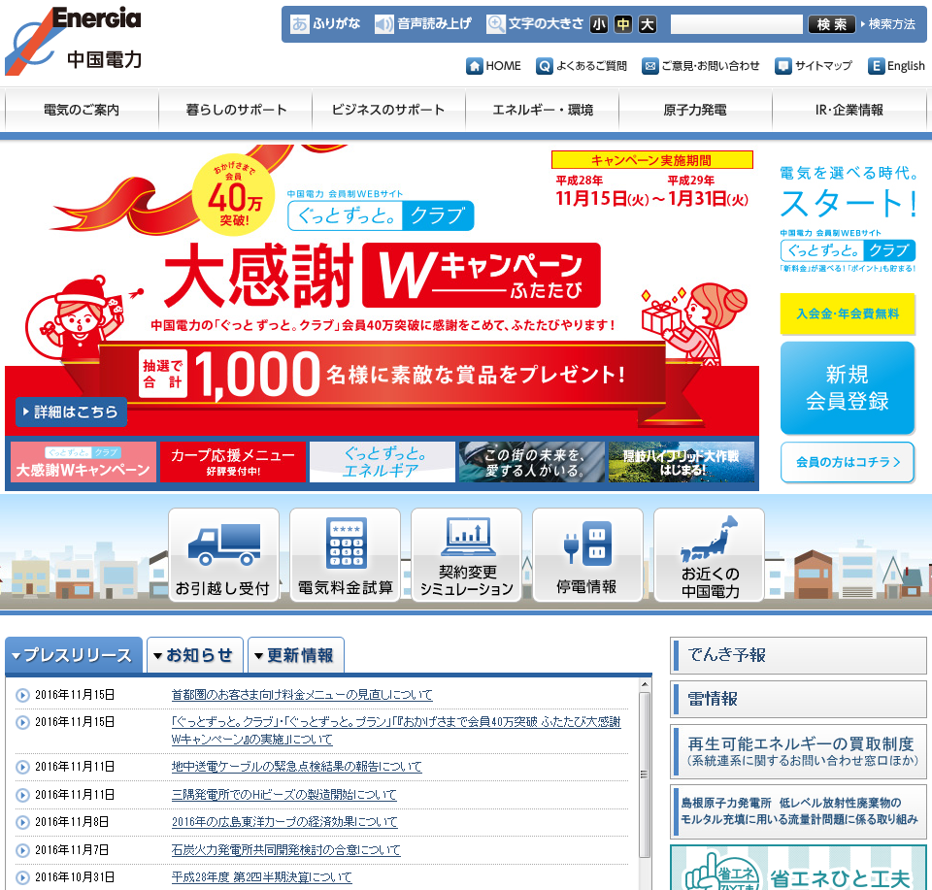This screenshot has height=890, width=932.
Task: Open the ビジネスのサポート menu
Action: coord(388,110)
